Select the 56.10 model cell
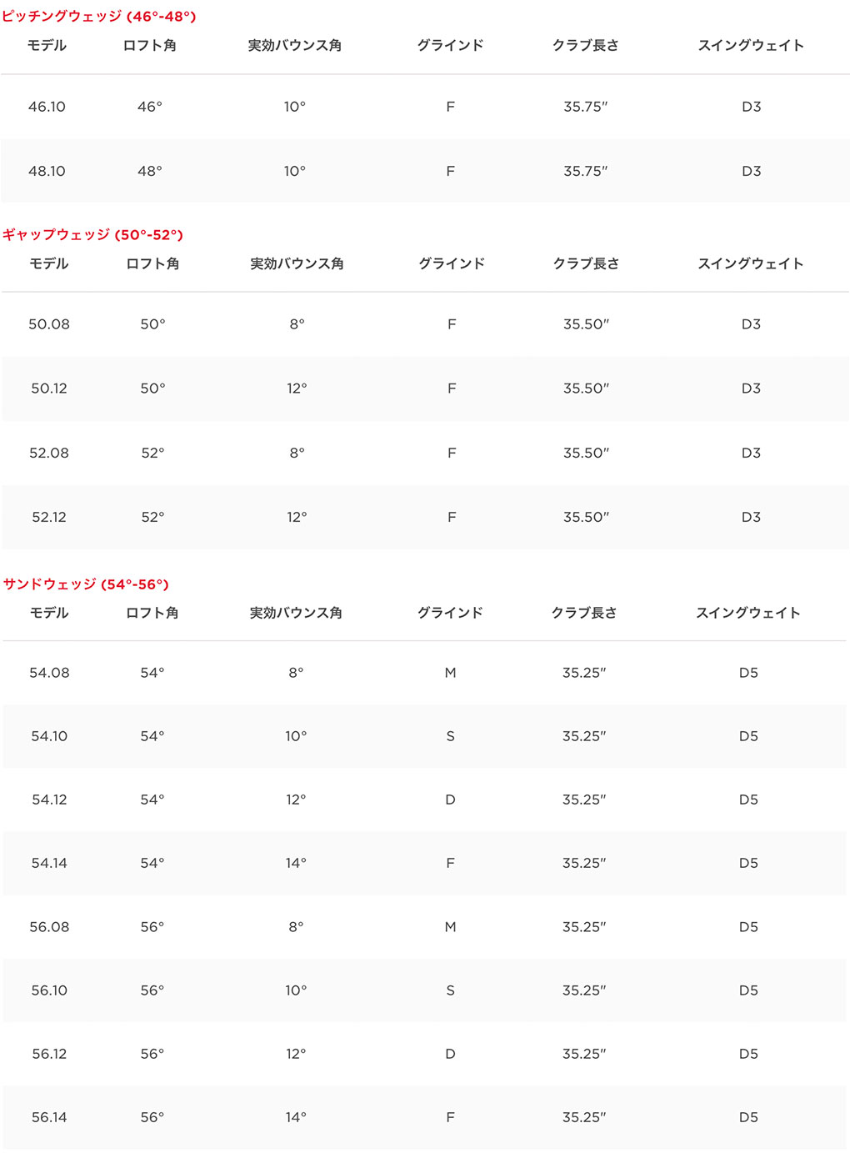850x1153 pixels. pyautogui.click(x=49, y=990)
